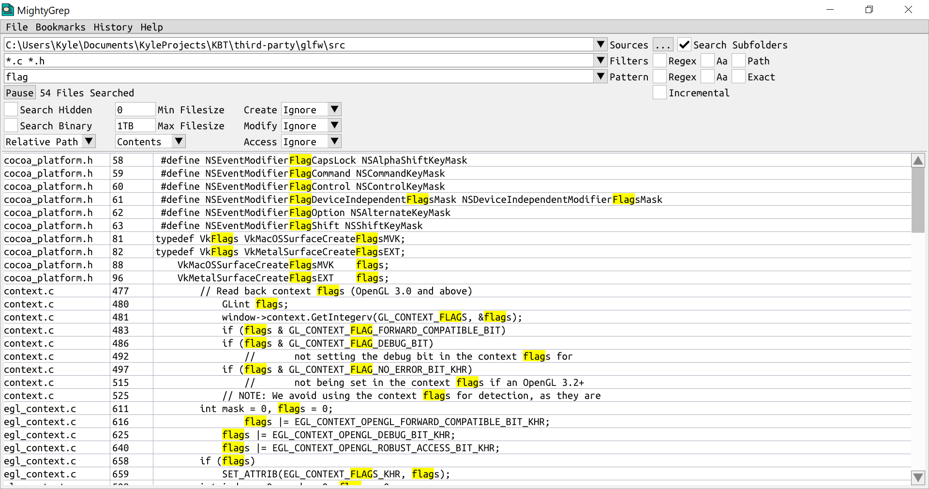Open the Create date Ignore dropdown
This screenshot has height=489, width=929.
pos(311,109)
